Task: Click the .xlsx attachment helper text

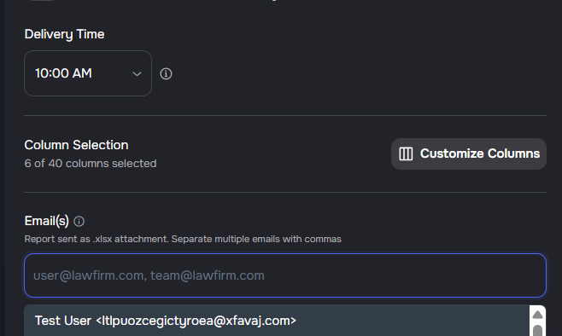Action: pos(183,239)
